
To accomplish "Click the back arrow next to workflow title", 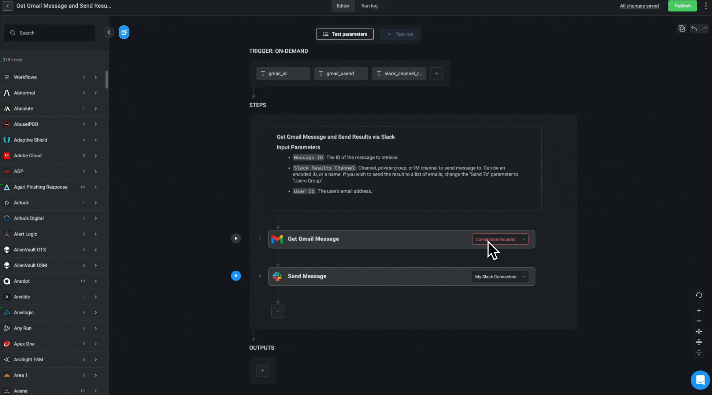I will [x=7, y=6].
